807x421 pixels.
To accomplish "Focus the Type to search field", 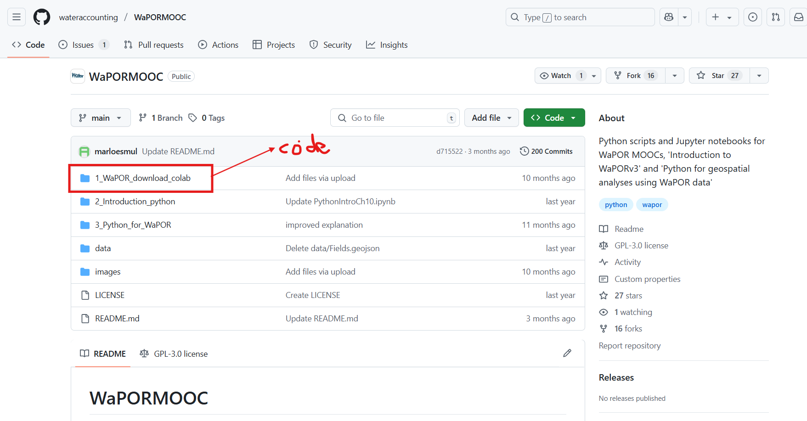I will coord(580,17).
